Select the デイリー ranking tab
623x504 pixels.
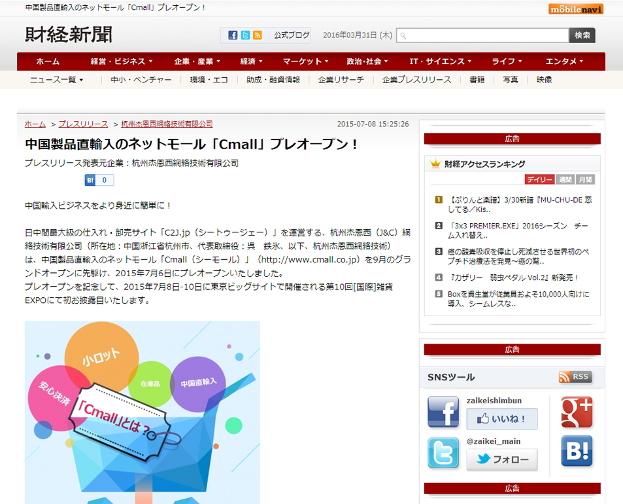(539, 179)
